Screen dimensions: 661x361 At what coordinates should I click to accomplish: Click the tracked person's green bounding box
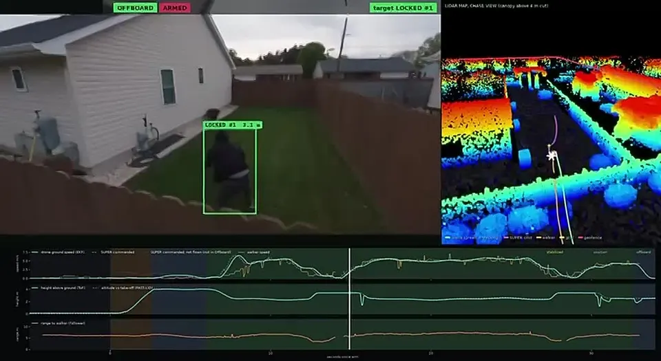(x=230, y=172)
